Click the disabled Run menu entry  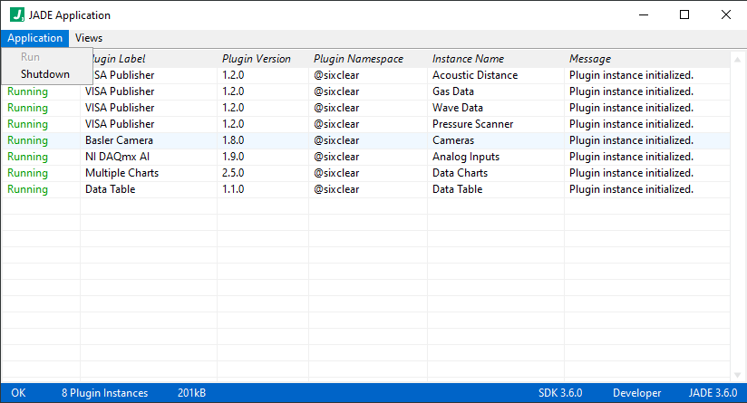30,57
